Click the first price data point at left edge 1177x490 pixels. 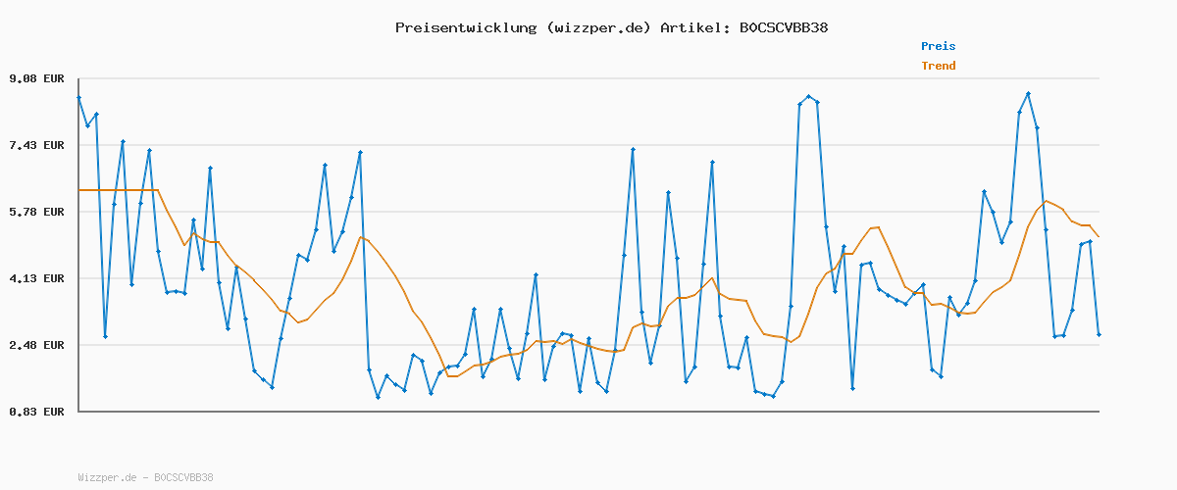pyautogui.click(x=78, y=98)
